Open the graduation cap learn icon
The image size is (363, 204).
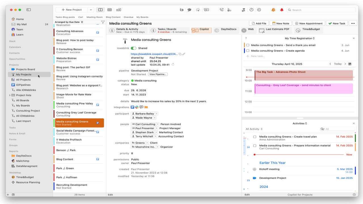pyautogui.click(x=189, y=10)
